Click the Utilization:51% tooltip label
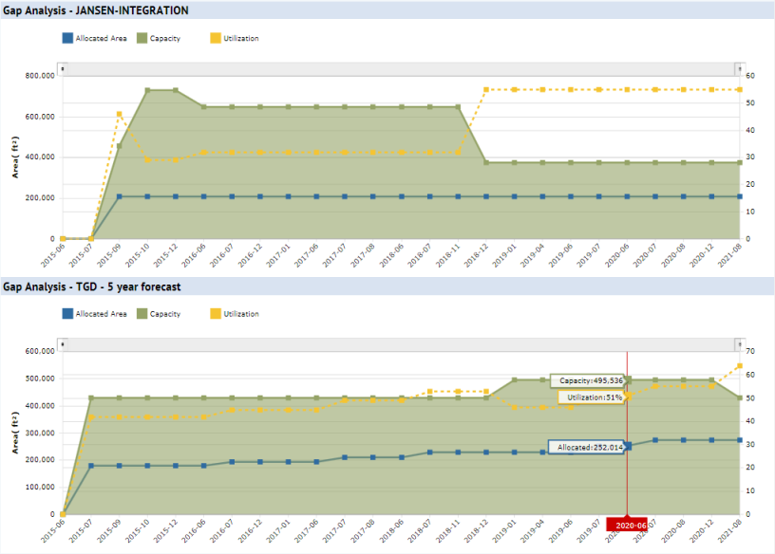775x554 pixels. [x=592, y=397]
